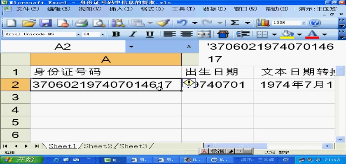Open the Chart Wizard icon

(x=262, y=23)
